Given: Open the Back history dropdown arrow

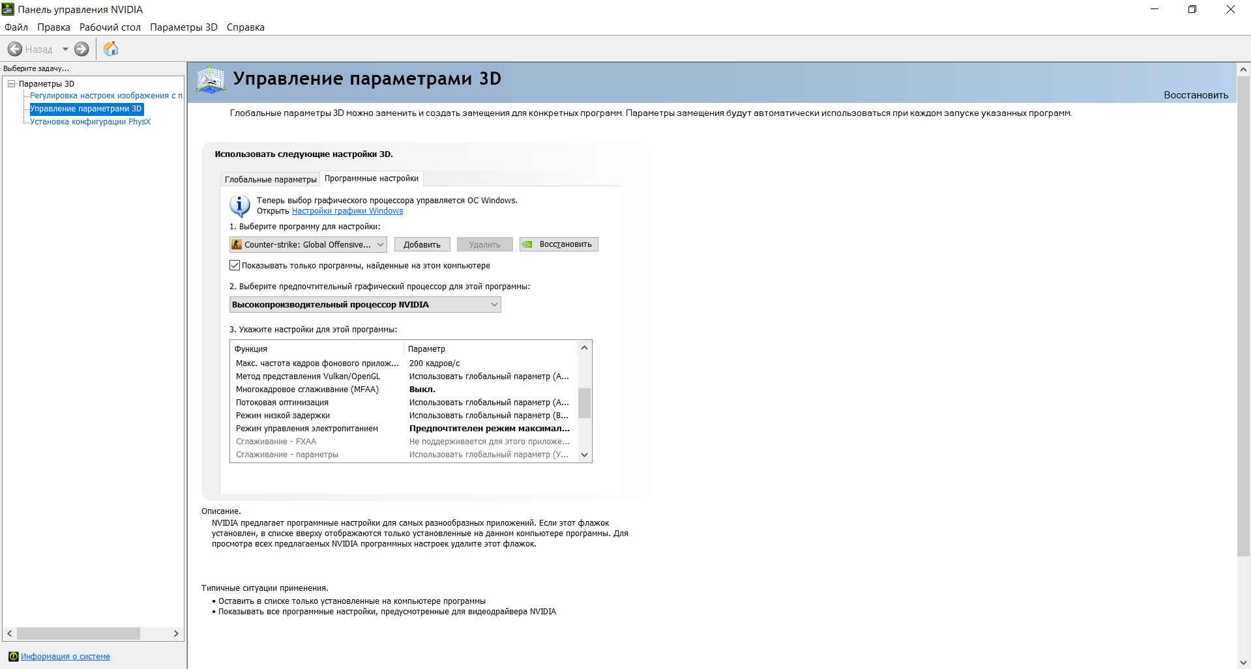Looking at the screenshot, I should point(65,49).
